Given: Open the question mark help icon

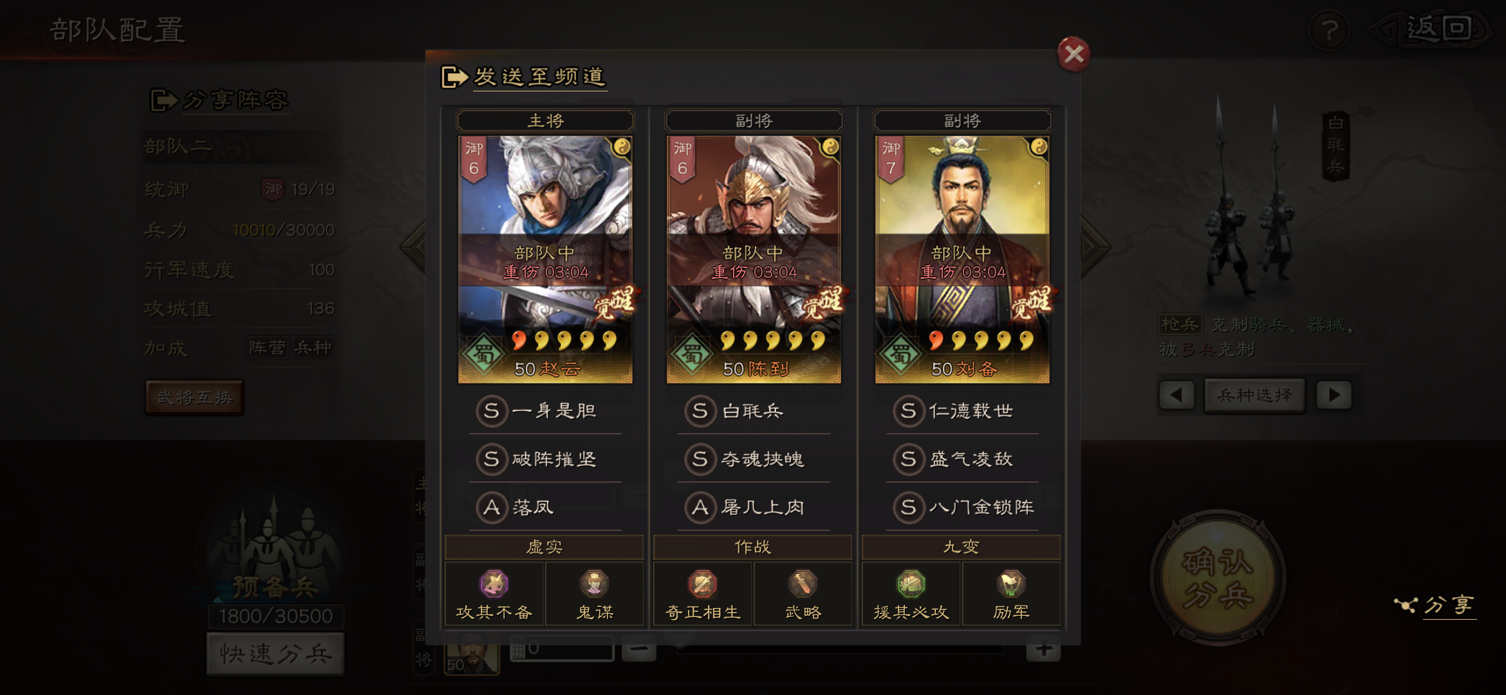Looking at the screenshot, I should [1330, 30].
